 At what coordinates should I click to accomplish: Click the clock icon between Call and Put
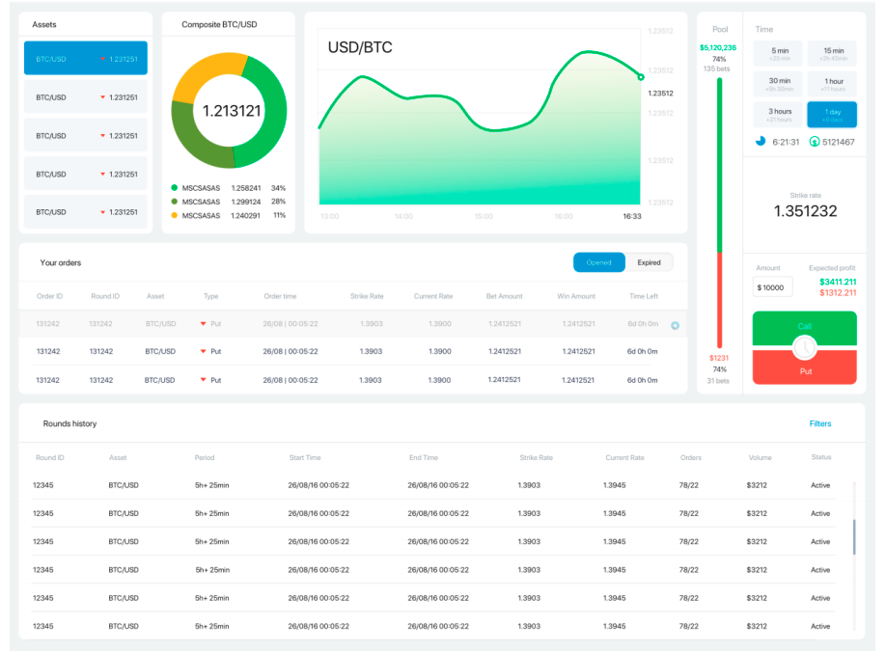point(805,348)
